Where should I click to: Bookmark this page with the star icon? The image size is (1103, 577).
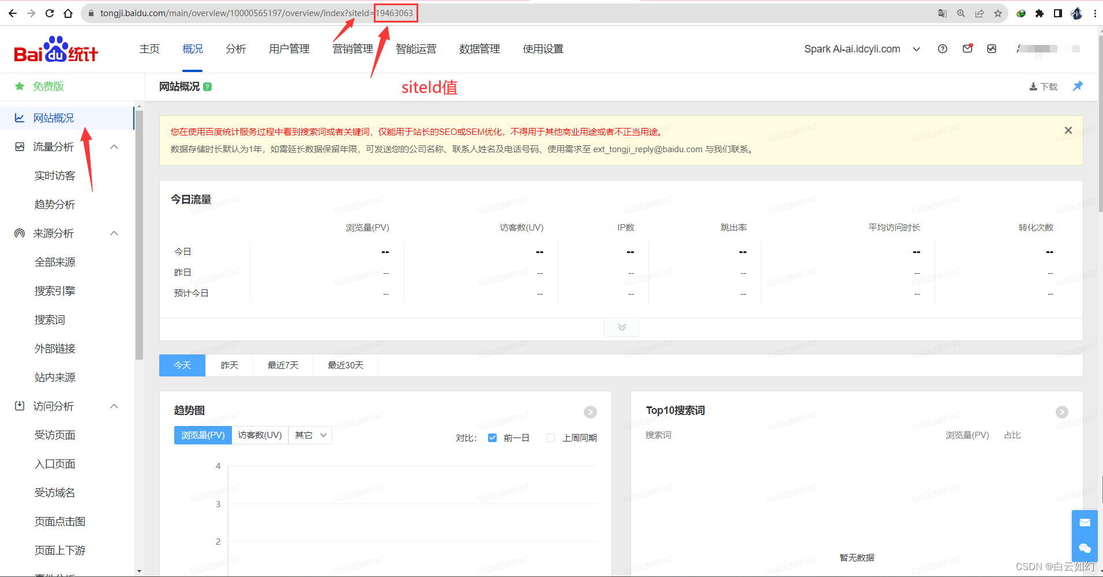coord(998,13)
